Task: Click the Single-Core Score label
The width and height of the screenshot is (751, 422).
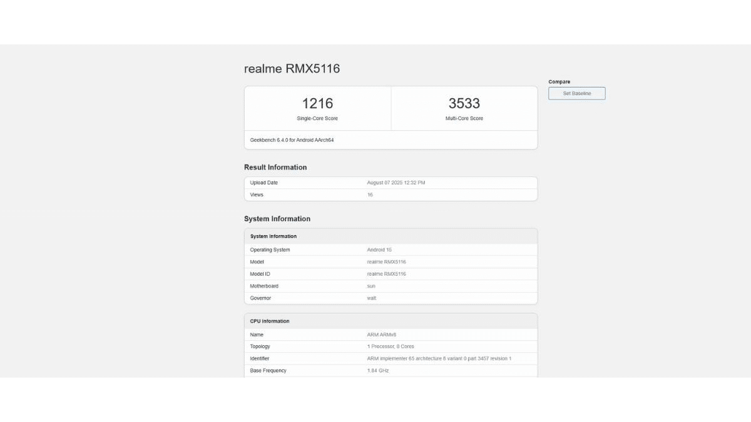Action: click(317, 118)
